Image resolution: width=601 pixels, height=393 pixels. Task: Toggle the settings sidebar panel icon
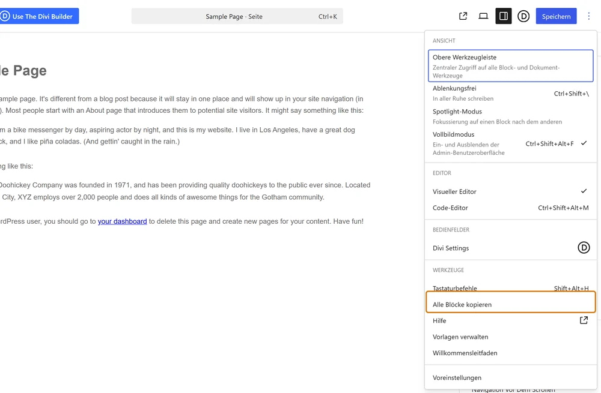click(503, 16)
